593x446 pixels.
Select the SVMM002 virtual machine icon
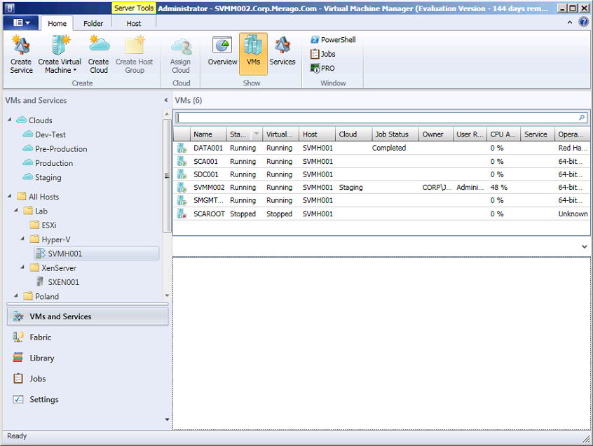pyautogui.click(x=182, y=188)
